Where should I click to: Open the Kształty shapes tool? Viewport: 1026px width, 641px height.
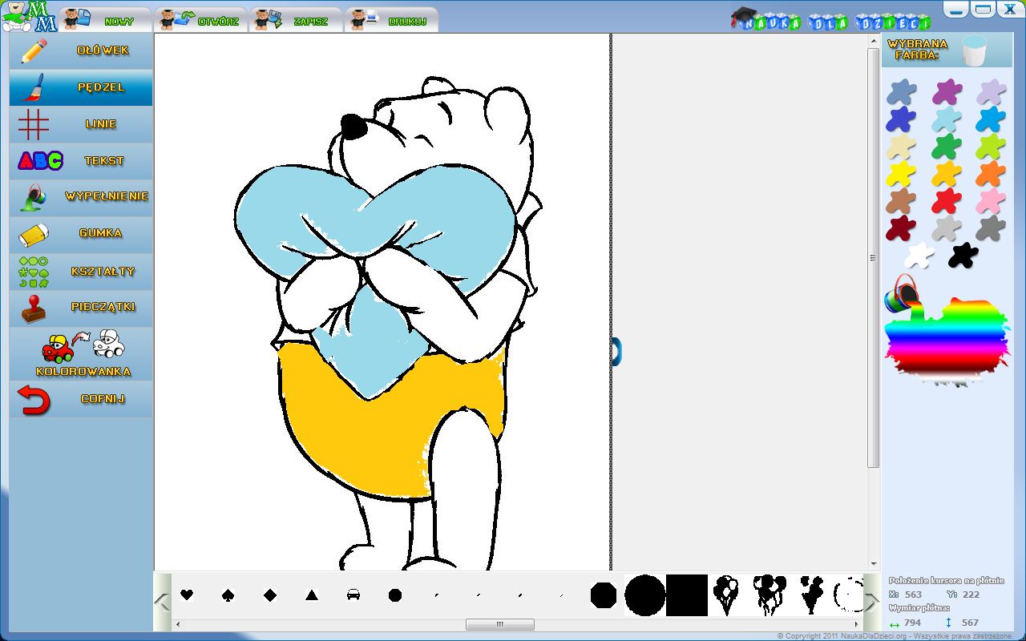coord(80,272)
